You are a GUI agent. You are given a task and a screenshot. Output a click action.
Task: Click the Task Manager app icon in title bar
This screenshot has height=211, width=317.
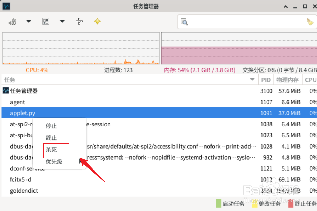[6, 6]
